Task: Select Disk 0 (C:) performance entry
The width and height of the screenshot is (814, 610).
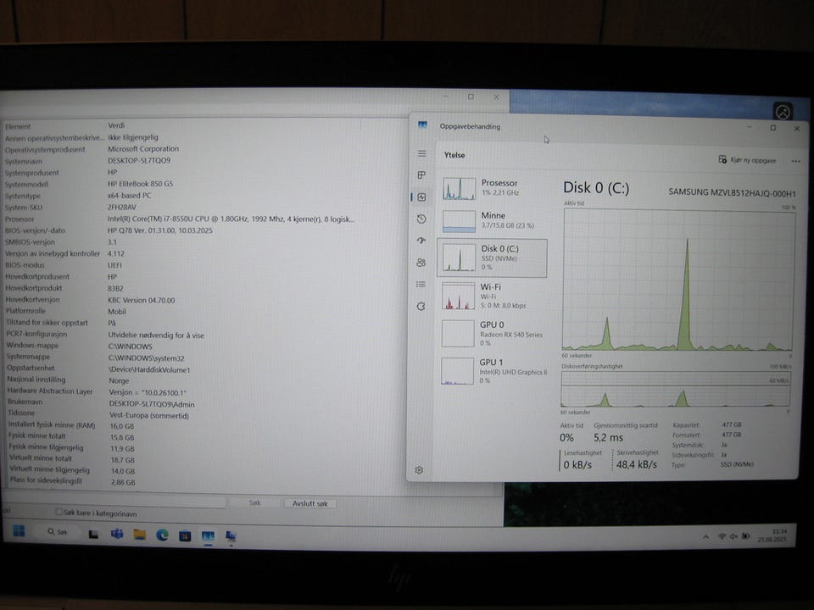Action: (492, 258)
